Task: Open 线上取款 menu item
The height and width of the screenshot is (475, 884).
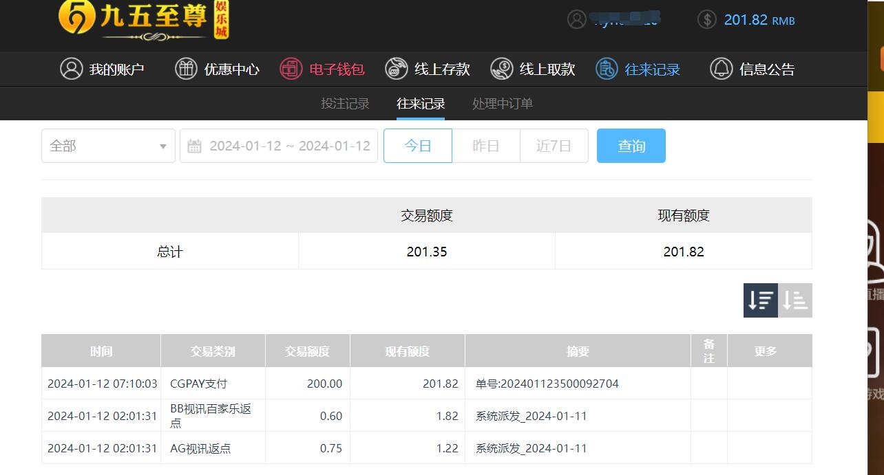Action: (533, 69)
